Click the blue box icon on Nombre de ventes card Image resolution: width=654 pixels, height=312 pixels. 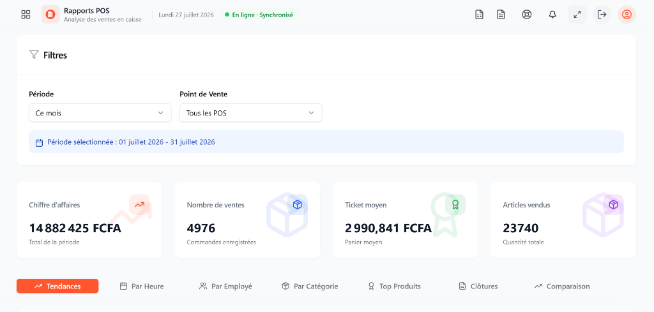pos(298,205)
